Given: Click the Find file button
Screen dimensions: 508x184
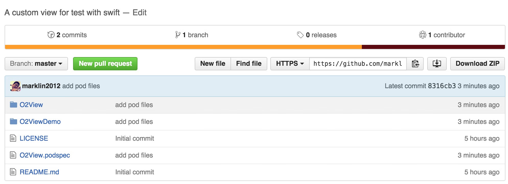Looking at the screenshot, I should click(249, 63).
